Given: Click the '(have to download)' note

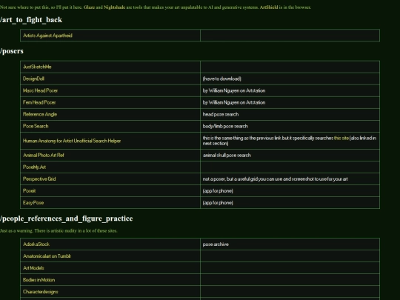Looking at the screenshot, I should pos(222,79).
